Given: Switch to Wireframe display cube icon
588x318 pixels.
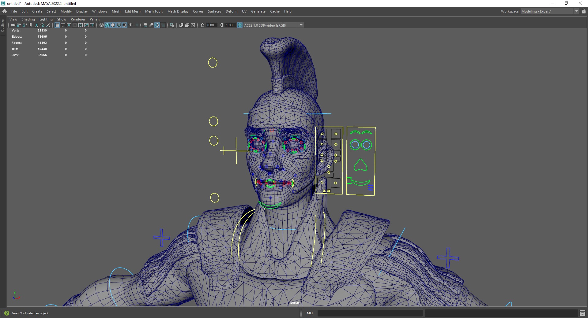Looking at the screenshot, I should (x=101, y=25).
